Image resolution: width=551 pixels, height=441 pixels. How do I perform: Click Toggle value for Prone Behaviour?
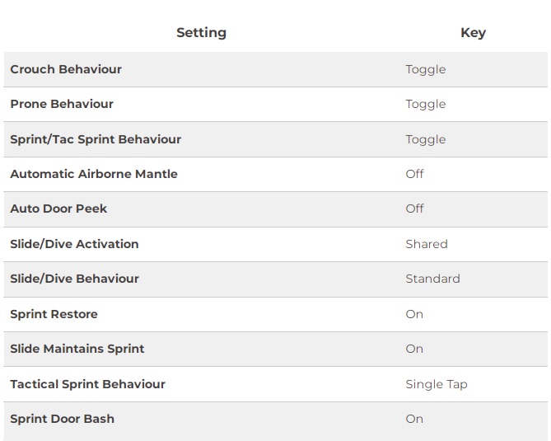coord(426,105)
